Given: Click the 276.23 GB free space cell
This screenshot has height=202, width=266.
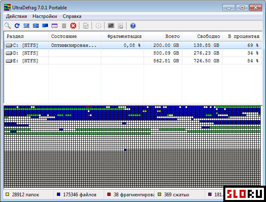Looking at the screenshot, I should pos(206,53).
